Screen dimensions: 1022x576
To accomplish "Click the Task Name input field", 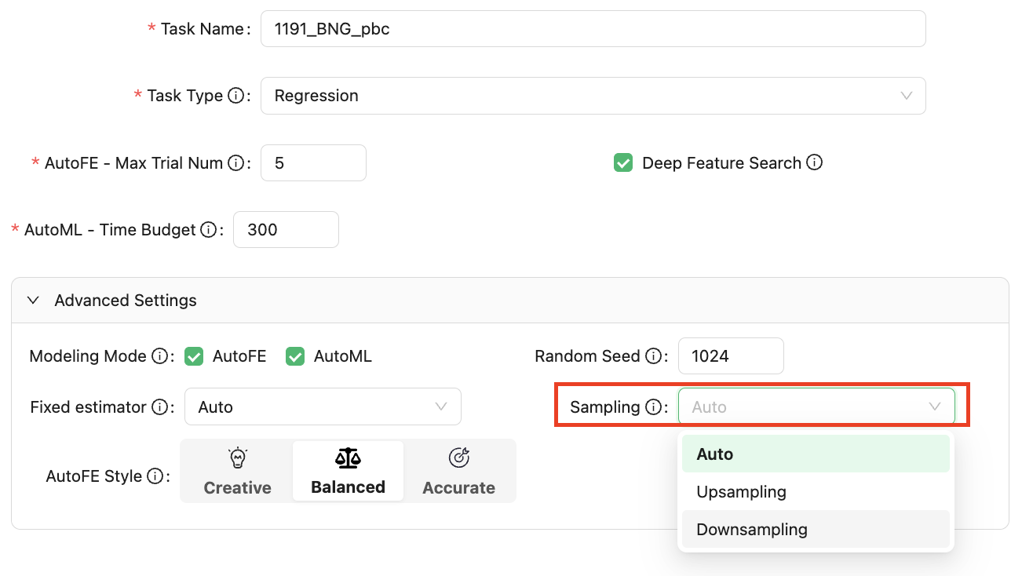I will click(593, 29).
